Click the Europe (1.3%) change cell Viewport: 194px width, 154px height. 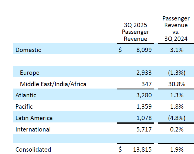[x=177, y=73]
